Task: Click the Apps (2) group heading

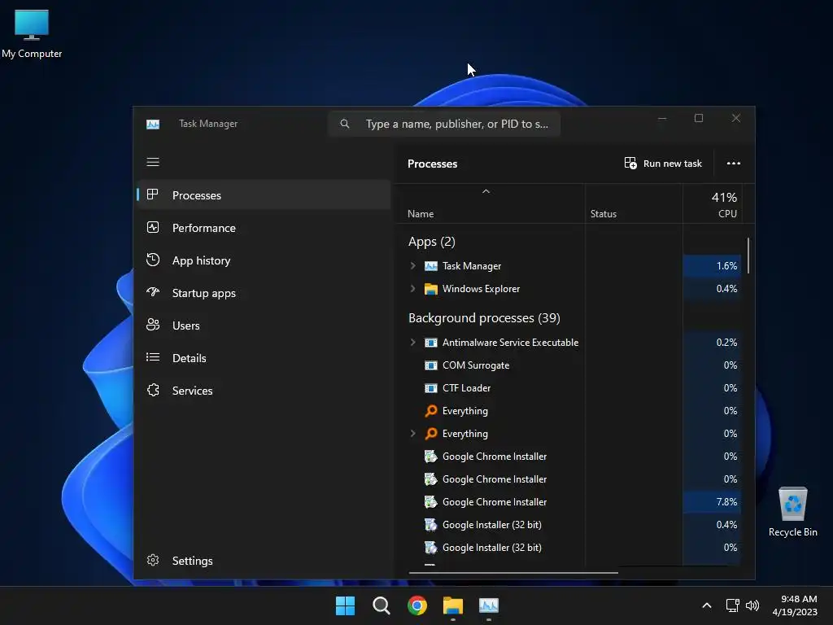Action: 431,242
